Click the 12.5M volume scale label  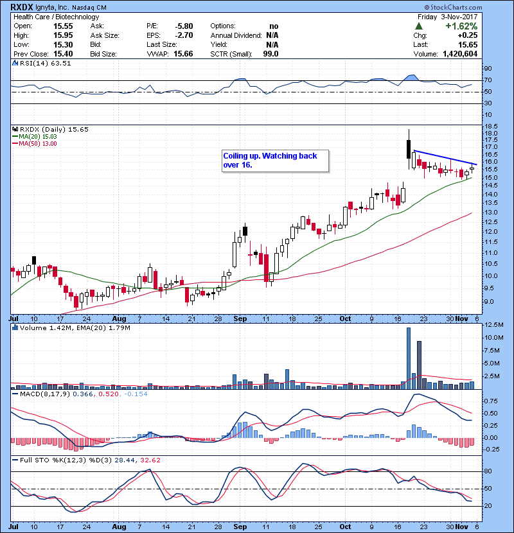coord(493,325)
